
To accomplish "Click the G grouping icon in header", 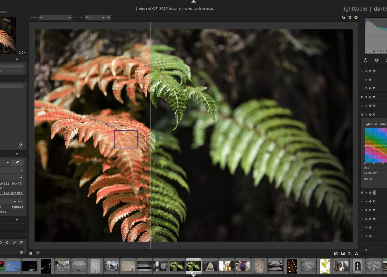I will pyautogui.click(x=344, y=17).
